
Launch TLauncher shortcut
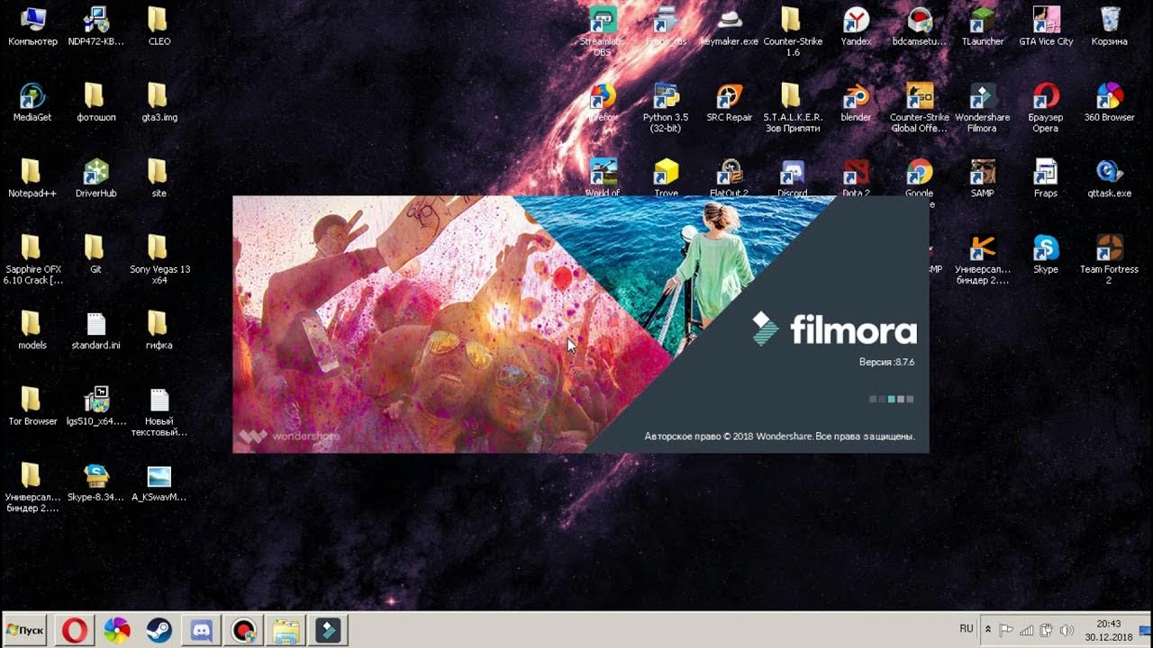coord(982,27)
